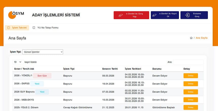
Task: Click the calendar icon beside İşlem Takvimi
Action: [x=8, y=28]
